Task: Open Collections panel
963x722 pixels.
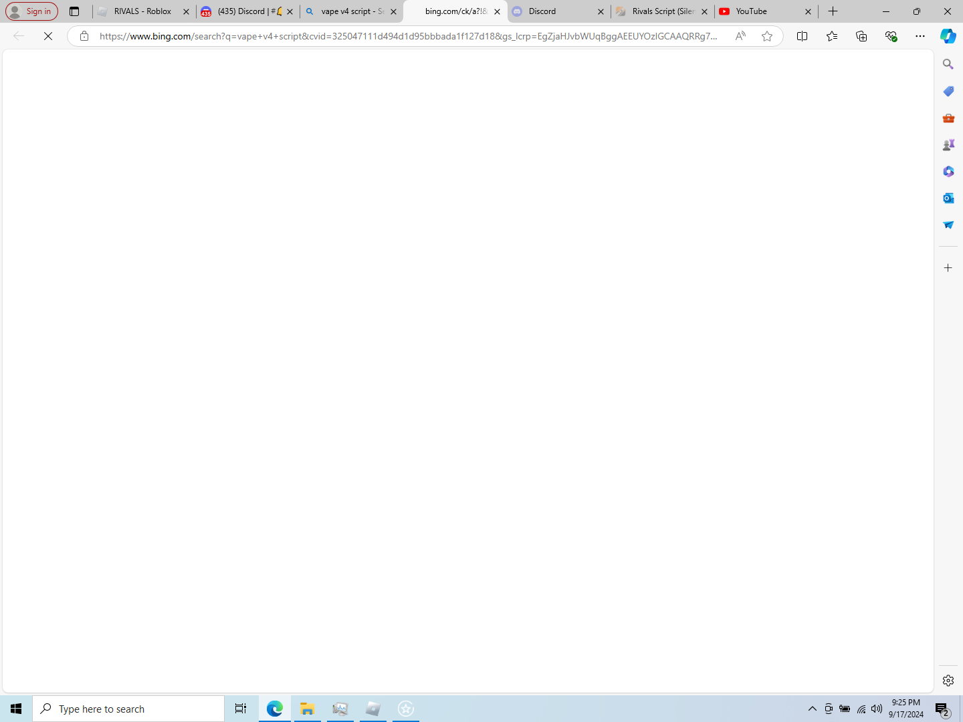Action: (861, 36)
